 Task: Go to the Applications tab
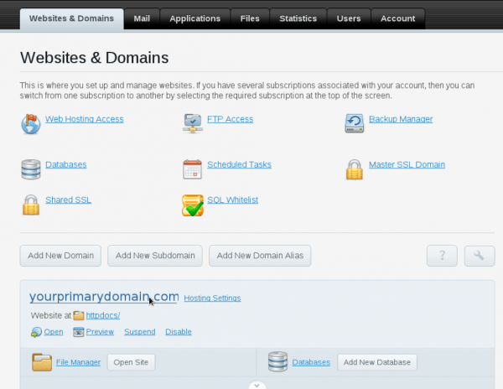(x=195, y=18)
